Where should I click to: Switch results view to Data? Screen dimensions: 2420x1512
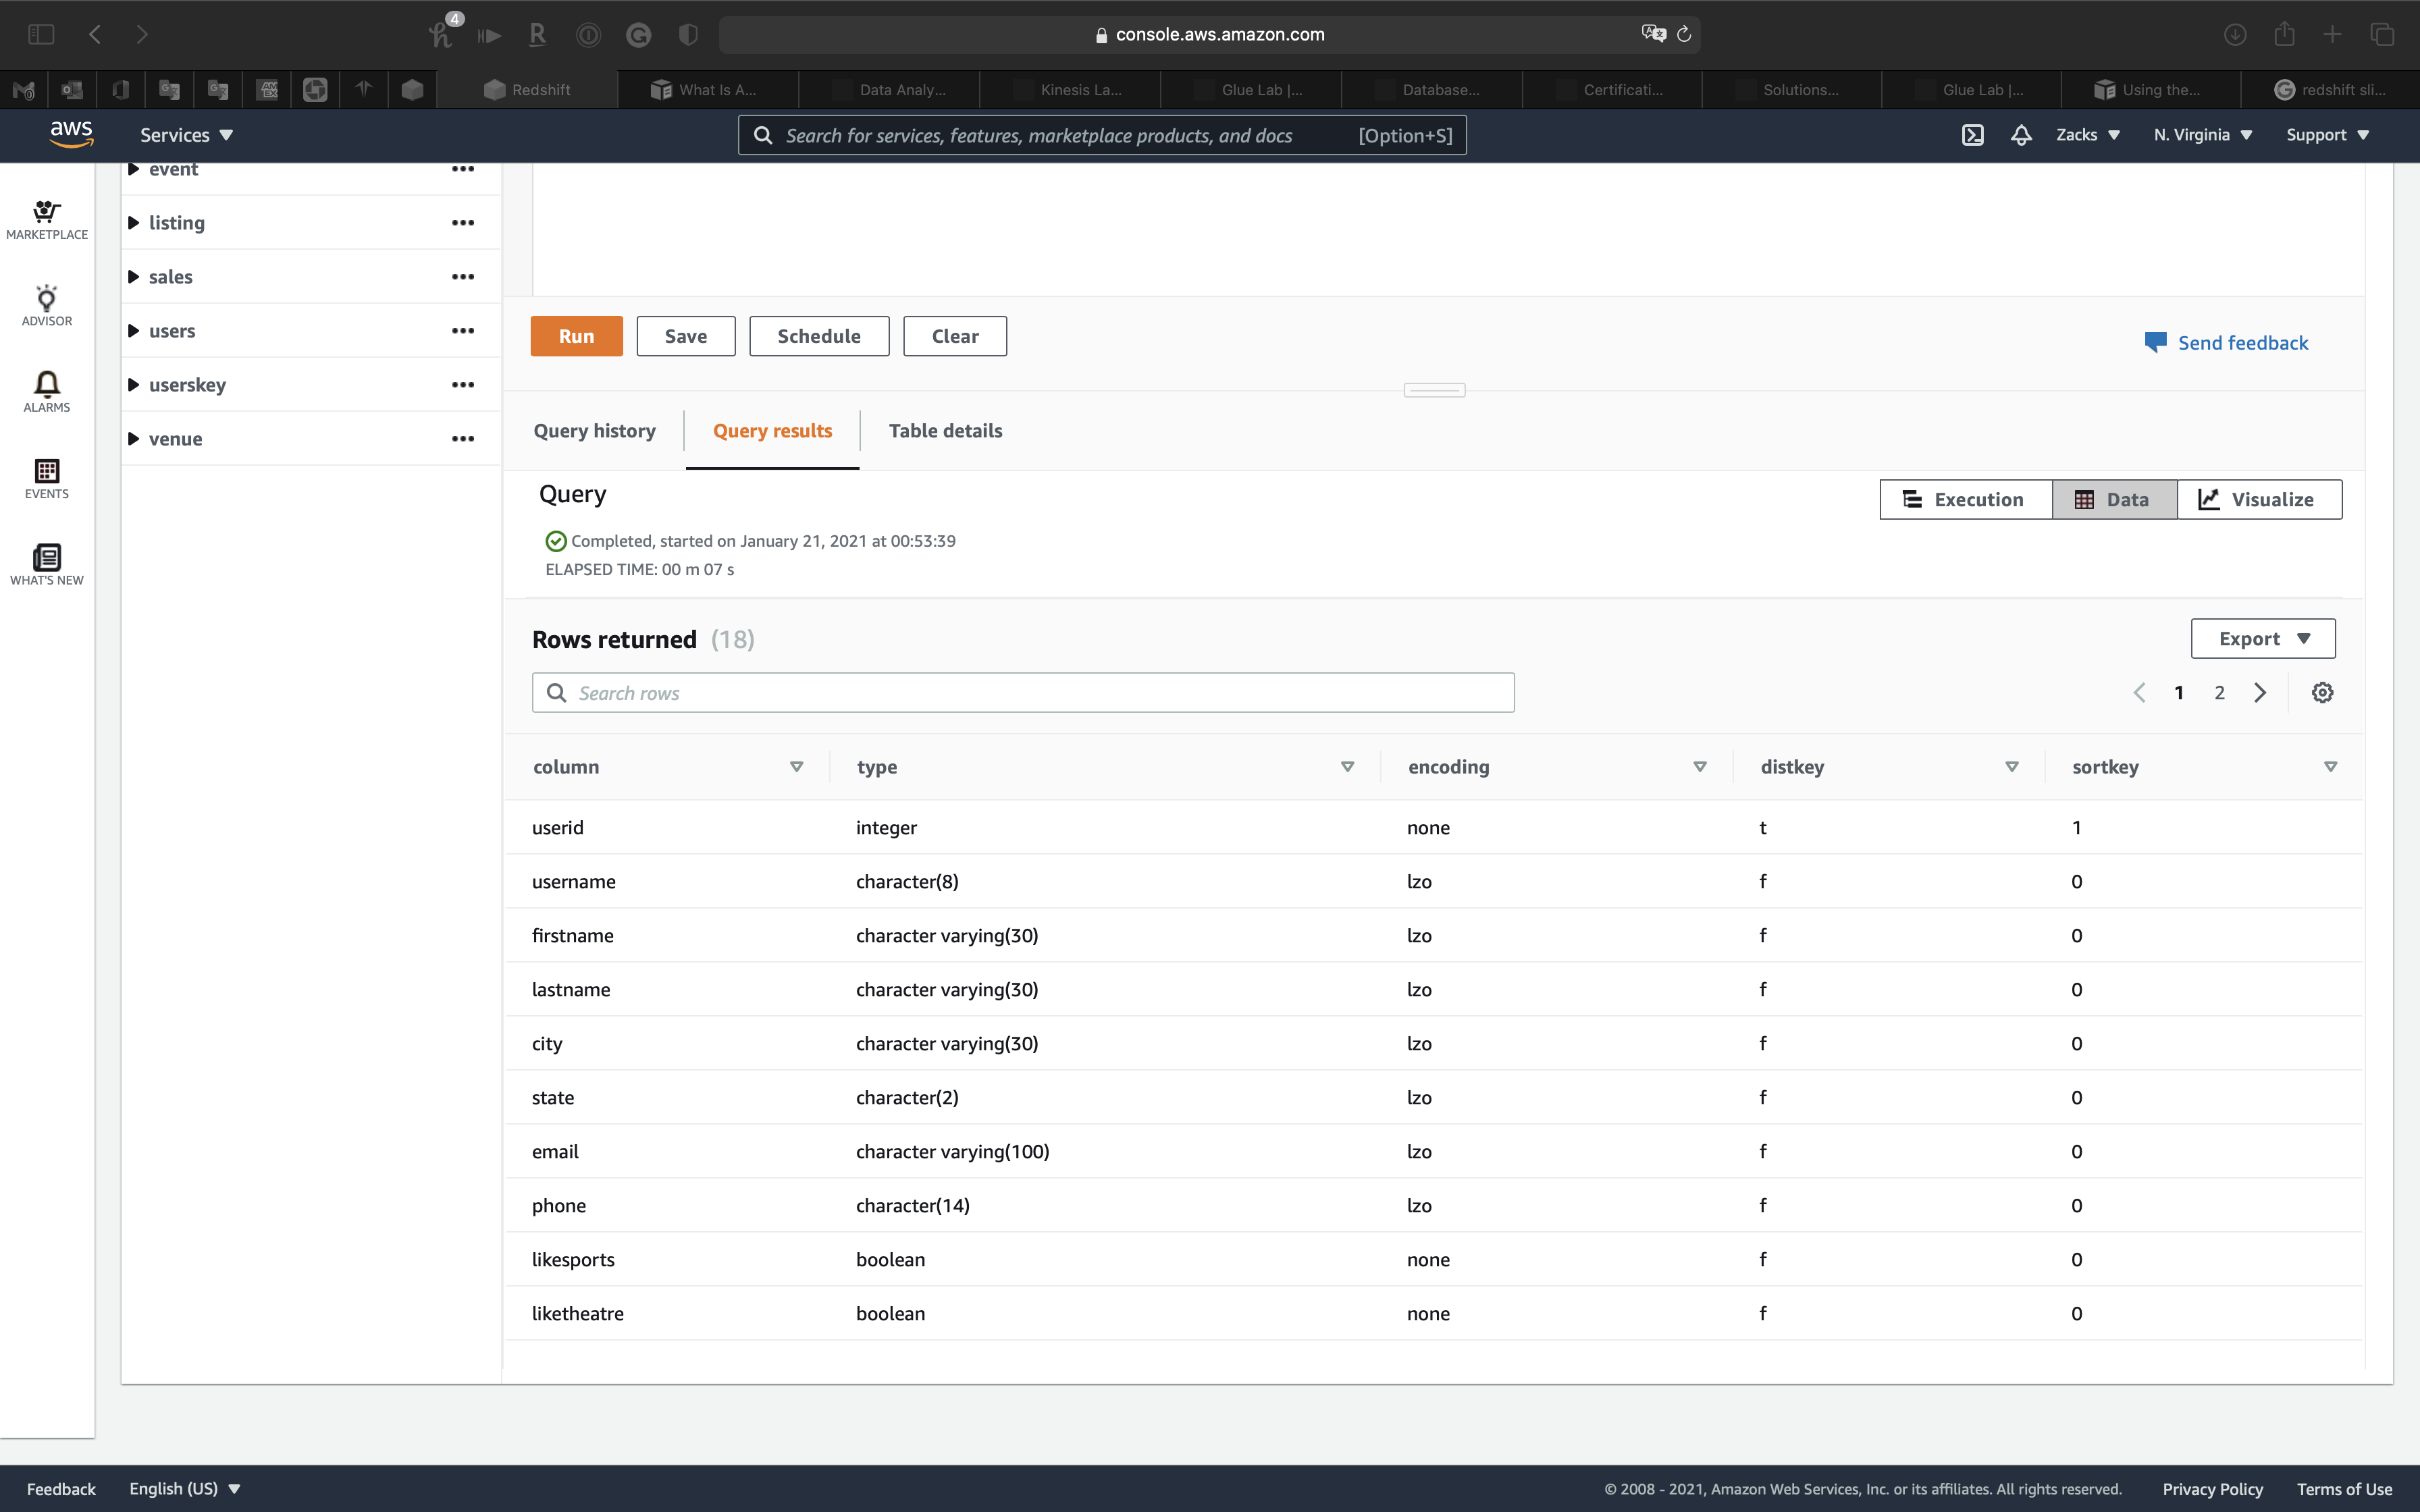(2113, 500)
